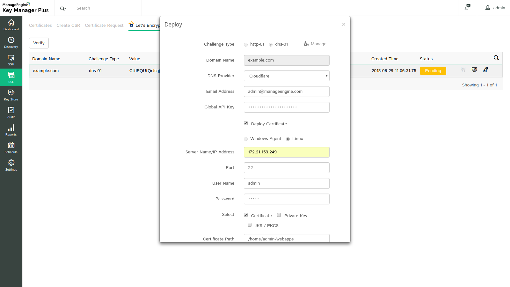Image resolution: width=510 pixels, height=287 pixels.
Task: Open the Schedule sidebar icon
Action: click(11, 148)
